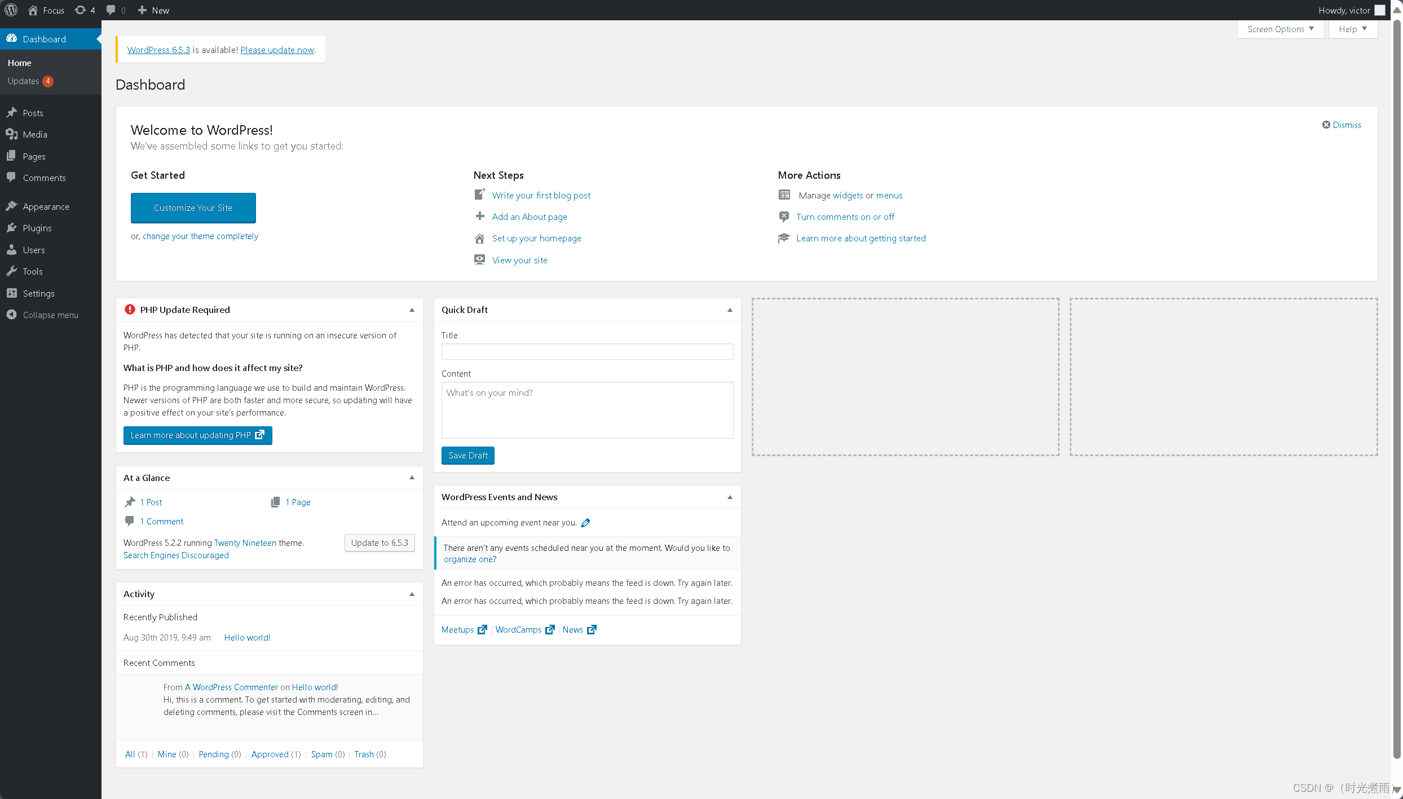Click Learn more about getting started link
The image size is (1403, 799).
click(x=861, y=238)
